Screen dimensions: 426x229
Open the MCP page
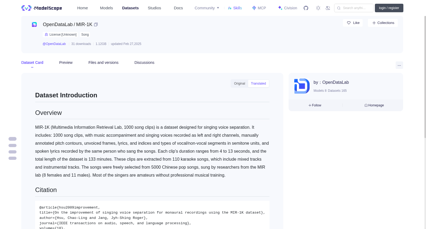click(259, 8)
